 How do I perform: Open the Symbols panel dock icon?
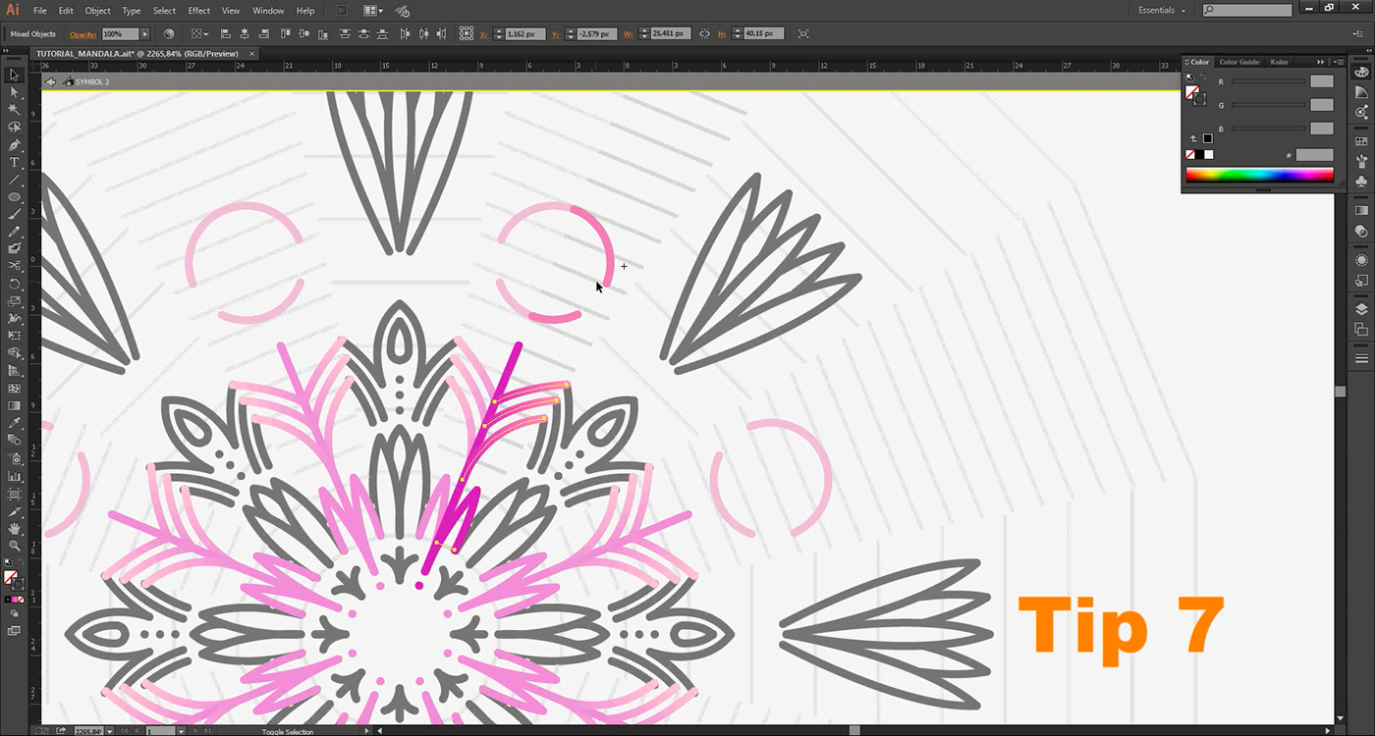1361,183
